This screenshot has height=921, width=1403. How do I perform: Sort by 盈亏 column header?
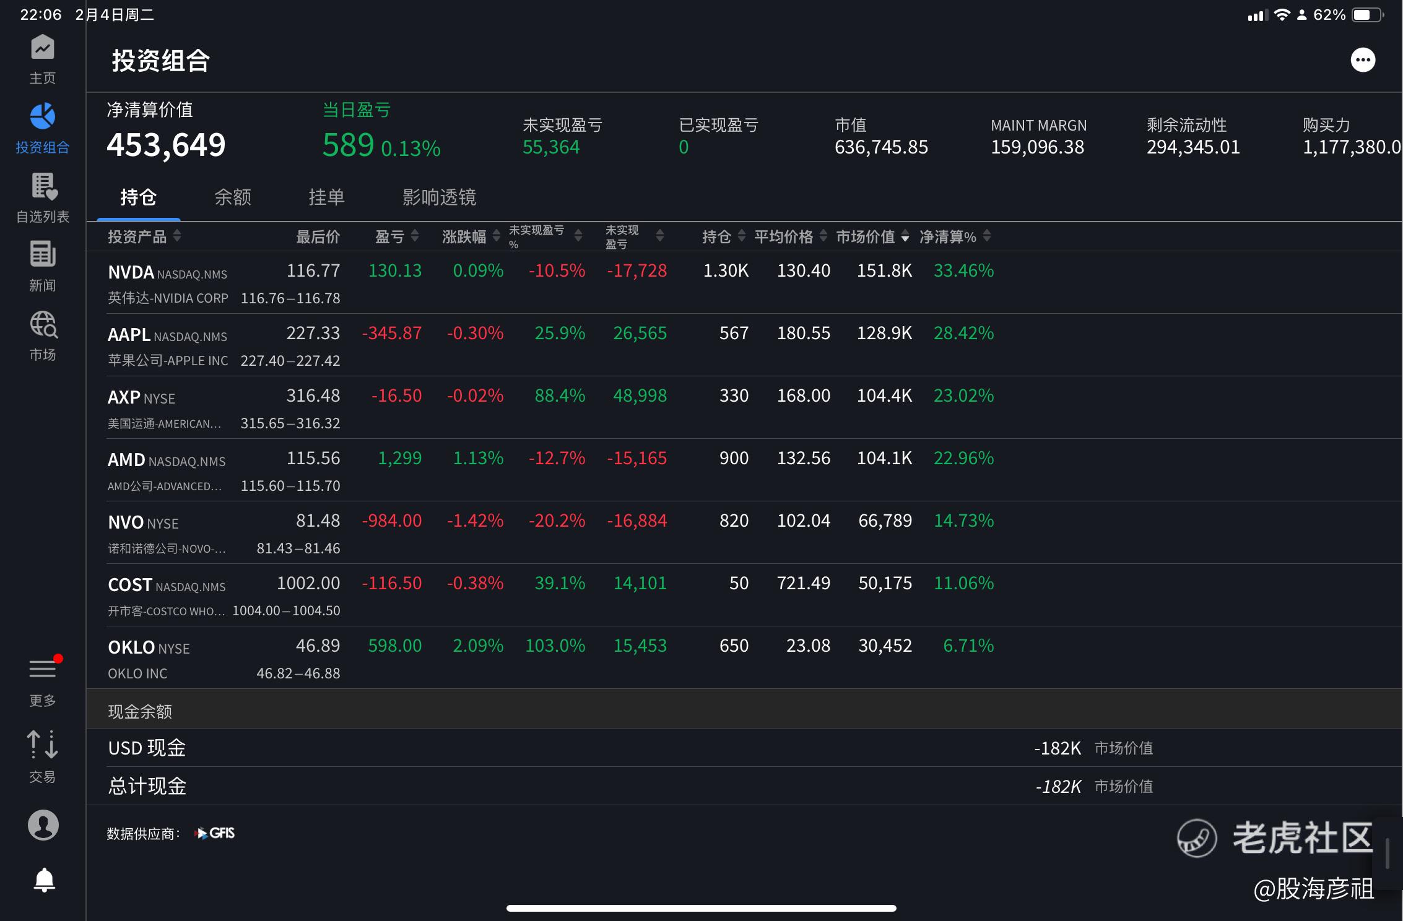(x=397, y=236)
